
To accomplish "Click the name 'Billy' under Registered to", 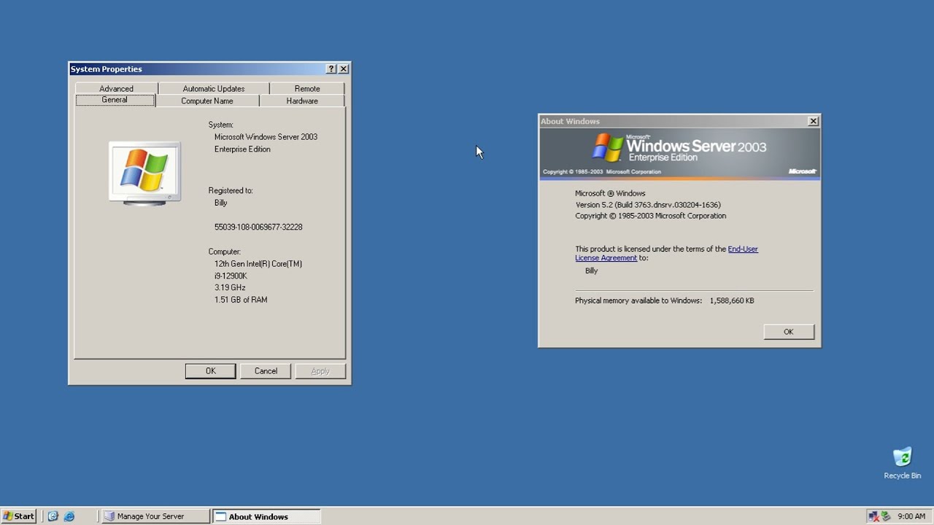I will click(221, 203).
